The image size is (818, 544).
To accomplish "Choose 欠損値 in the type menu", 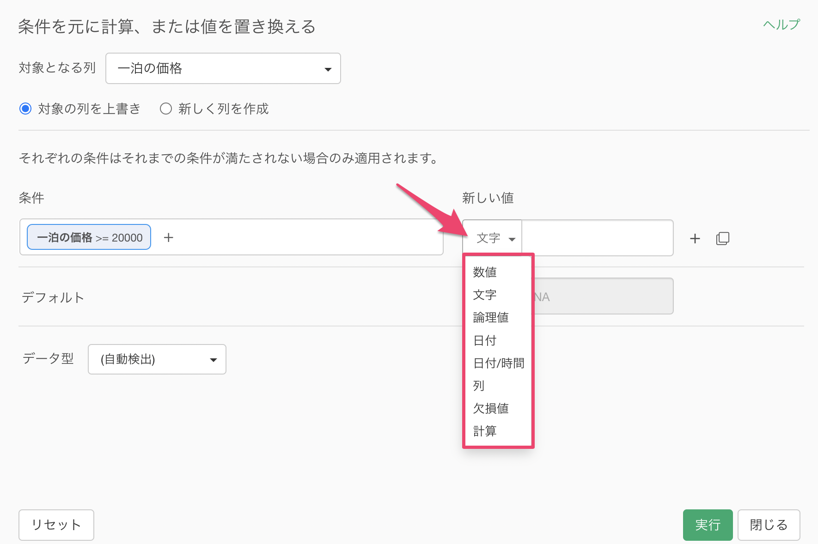I will tap(491, 408).
